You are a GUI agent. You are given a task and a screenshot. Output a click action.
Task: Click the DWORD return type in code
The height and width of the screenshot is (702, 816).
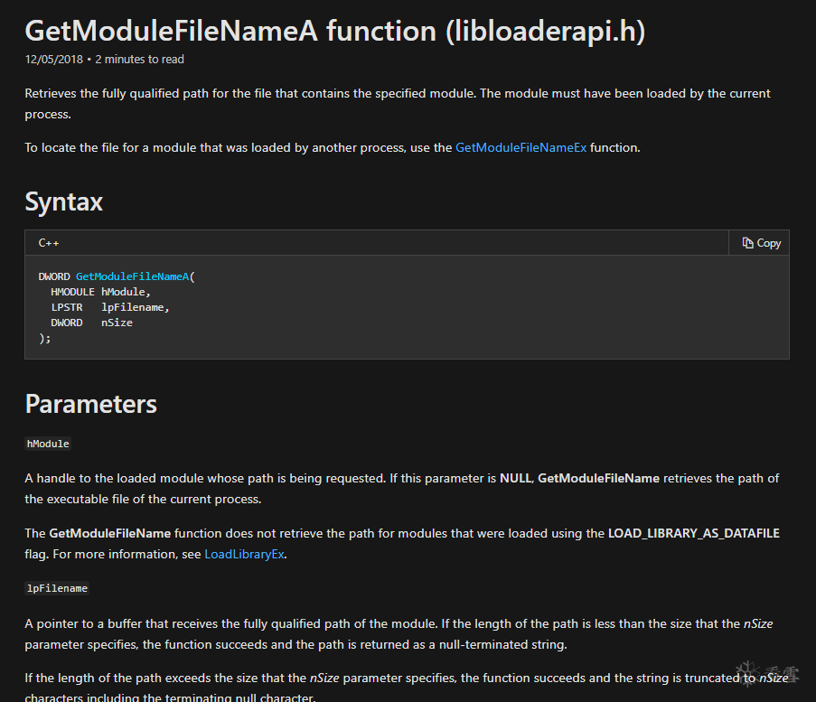tap(54, 276)
